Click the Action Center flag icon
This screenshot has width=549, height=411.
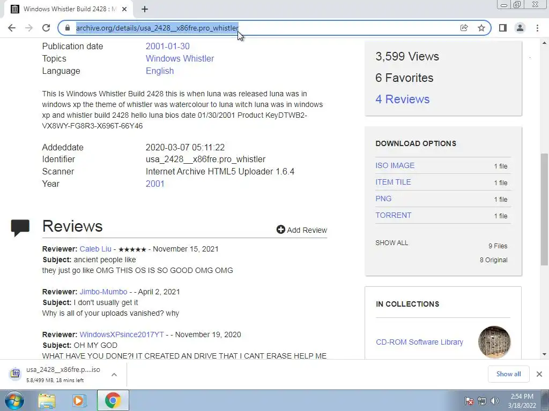[x=469, y=401]
